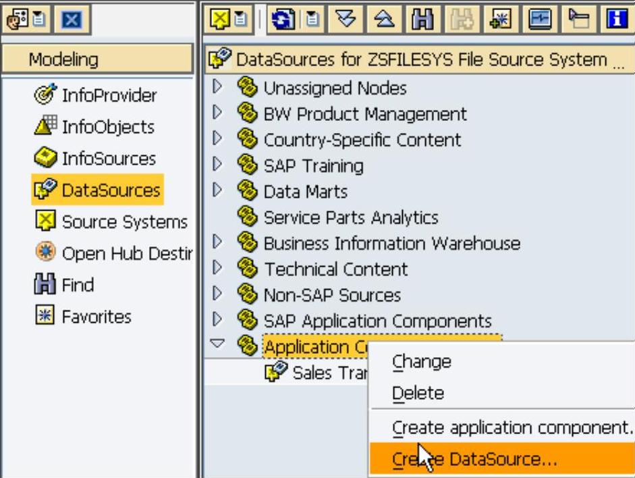Expand the Non-SAP Sources node
635x478 pixels.
pos(217,294)
